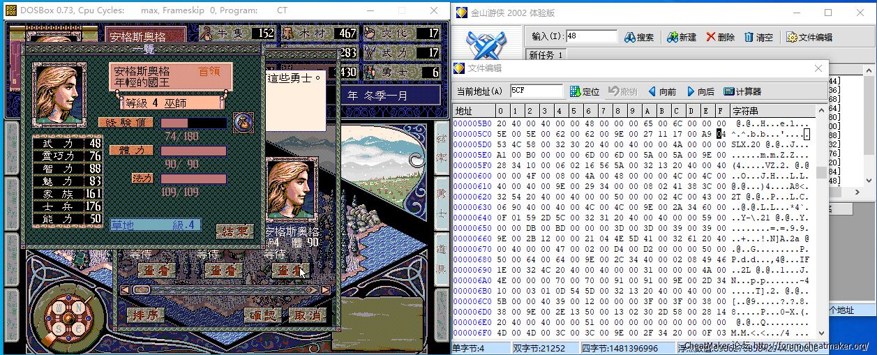Click the 字符串 column header

coord(772,111)
